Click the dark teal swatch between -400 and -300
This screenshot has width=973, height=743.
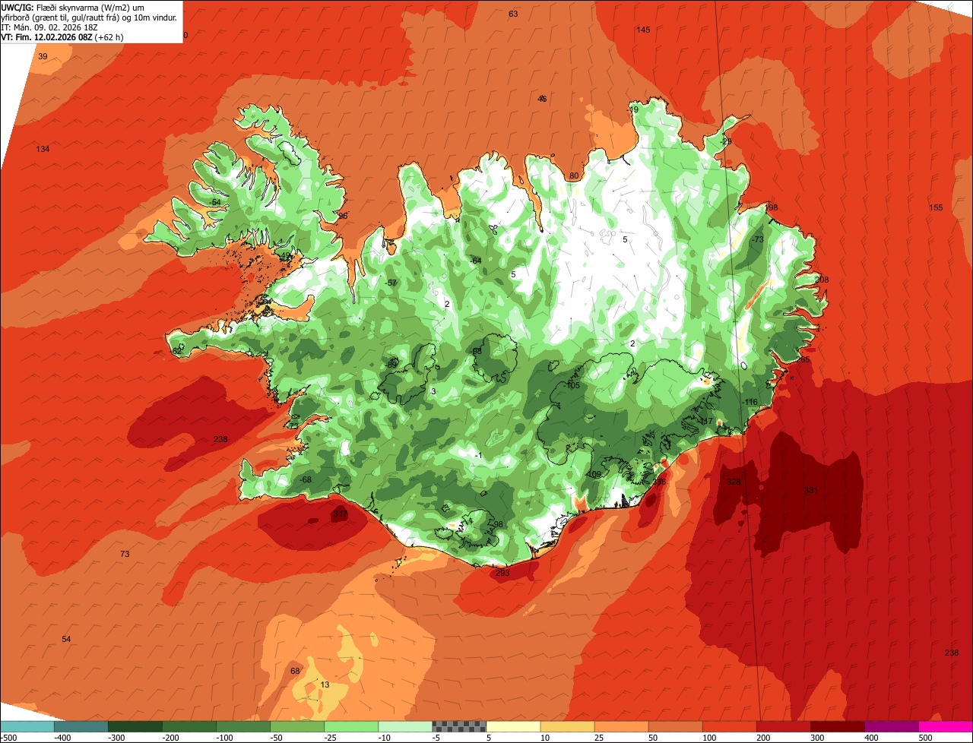coord(81,726)
